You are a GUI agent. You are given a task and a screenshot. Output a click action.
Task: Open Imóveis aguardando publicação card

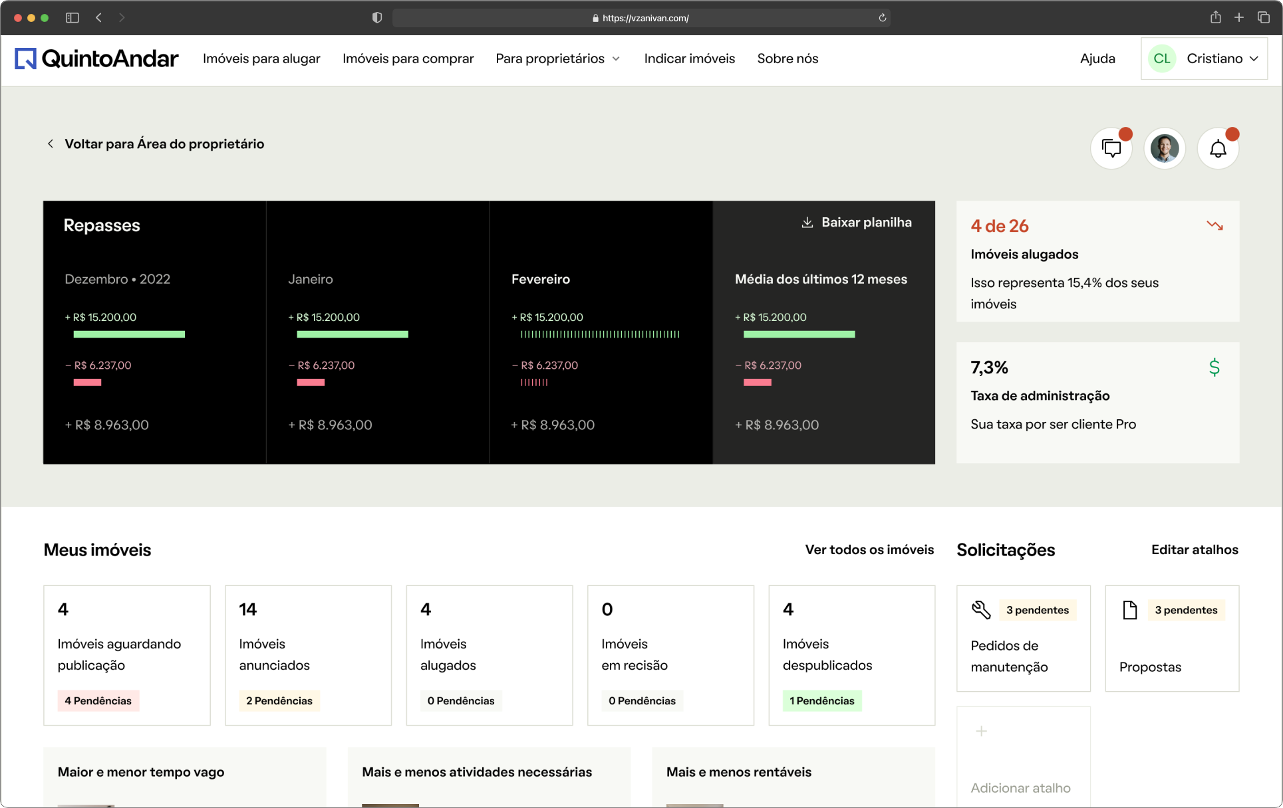click(x=127, y=655)
